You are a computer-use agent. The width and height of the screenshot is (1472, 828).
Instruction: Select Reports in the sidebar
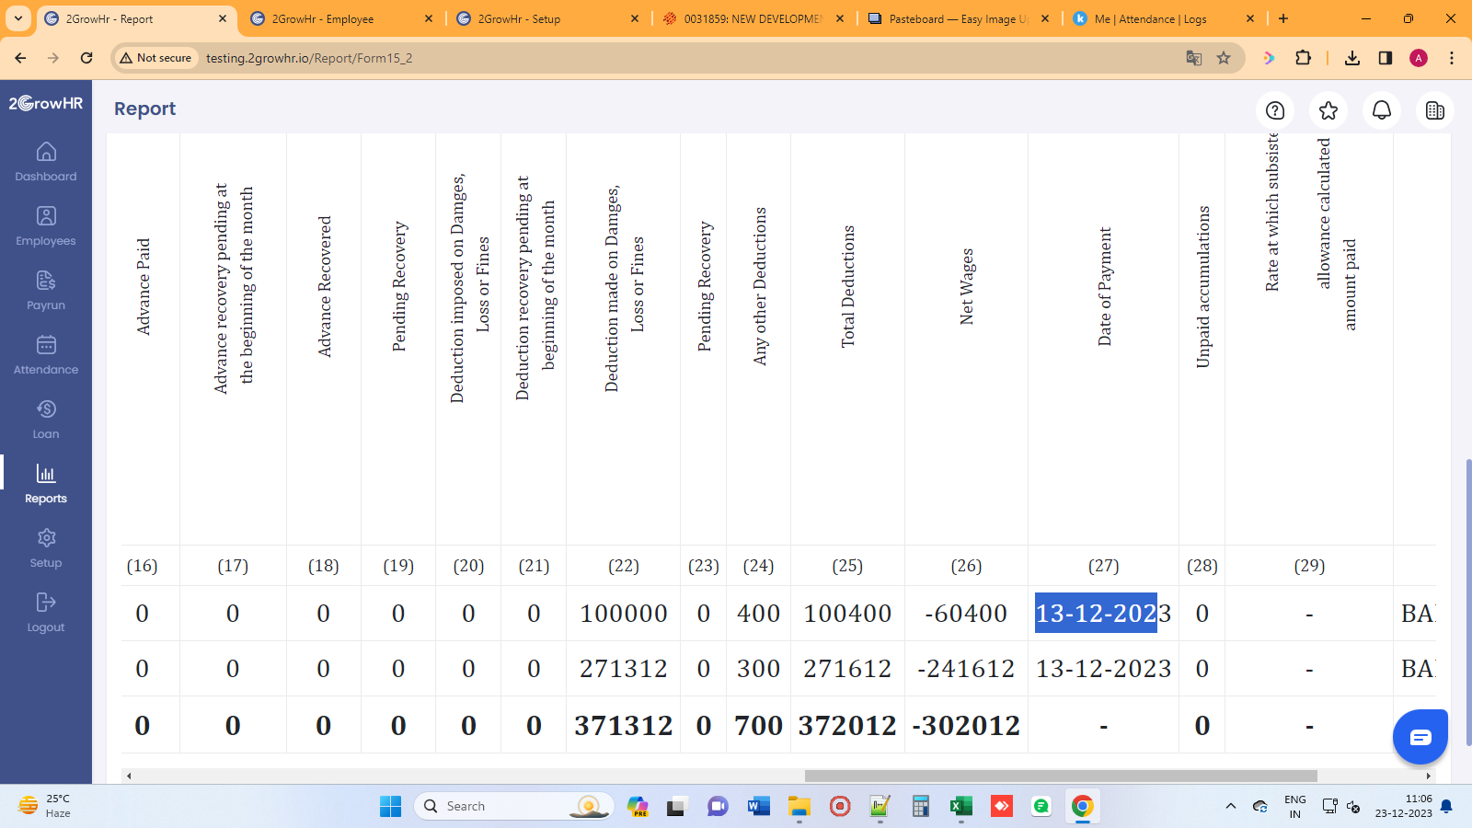coord(46,484)
